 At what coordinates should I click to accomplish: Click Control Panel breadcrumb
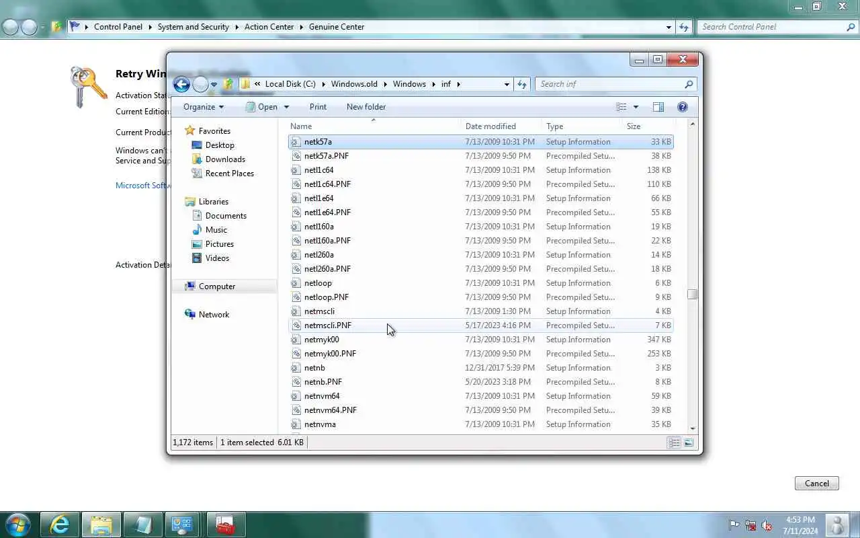118,27
